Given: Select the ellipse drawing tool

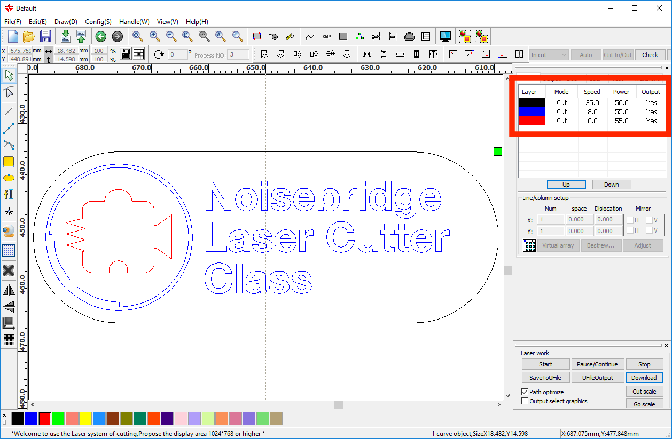Looking at the screenshot, I should (9, 178).
